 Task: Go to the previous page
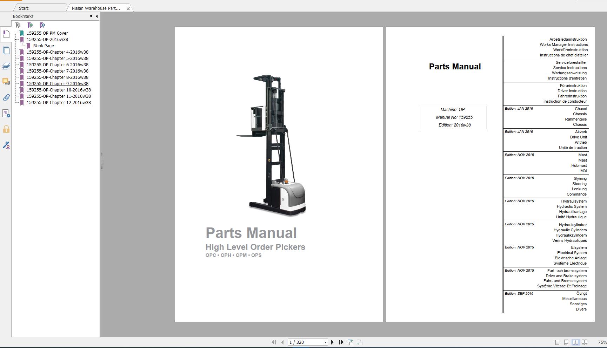pyautogui.click(x=282, y=342)
